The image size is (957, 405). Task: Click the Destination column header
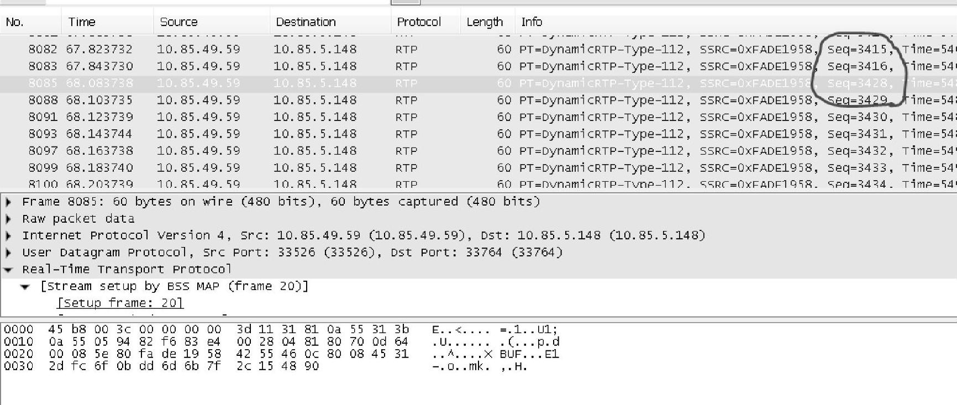pos(306,22)
